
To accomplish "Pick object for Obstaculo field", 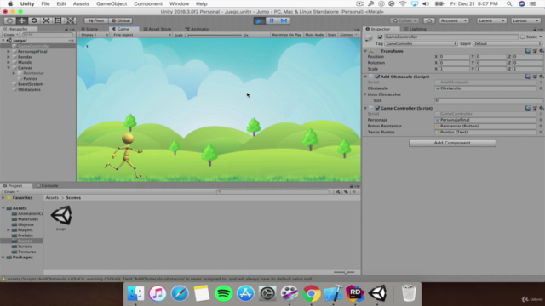I will click(x=541, y=88).
